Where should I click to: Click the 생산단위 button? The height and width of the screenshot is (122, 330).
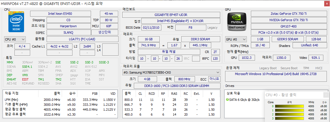(x=105, y=32)
